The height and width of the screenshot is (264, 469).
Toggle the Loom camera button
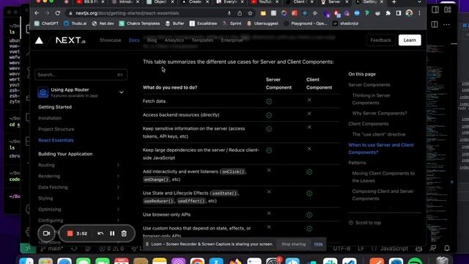tap(46, 233)
